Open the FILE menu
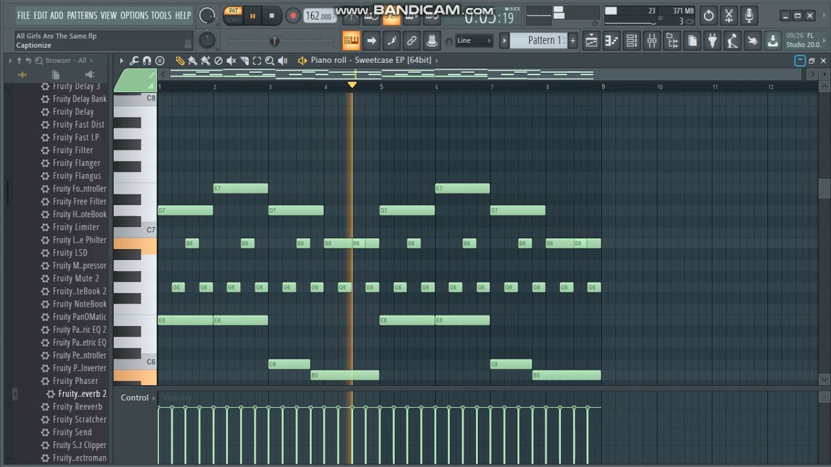The height and width of the screenshot is (467, 831). point(23,16)
